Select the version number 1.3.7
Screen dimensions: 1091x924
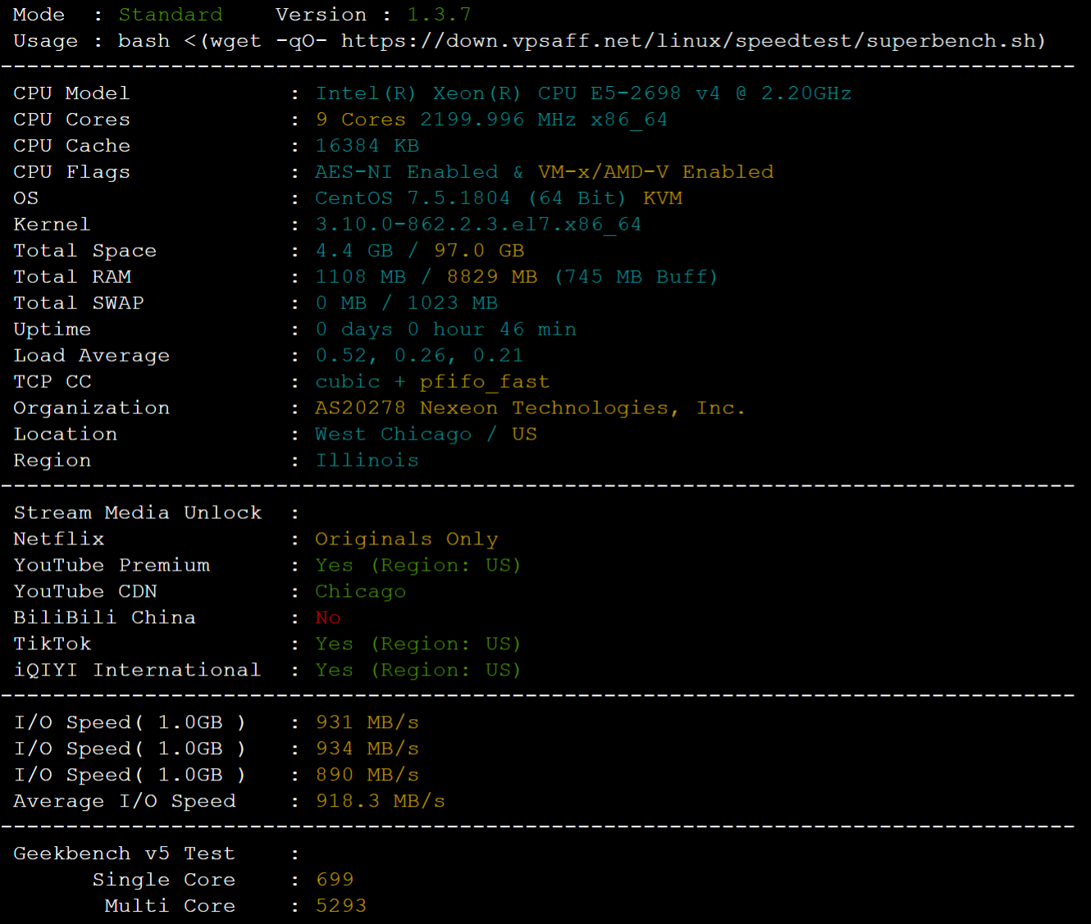point(439,15)
